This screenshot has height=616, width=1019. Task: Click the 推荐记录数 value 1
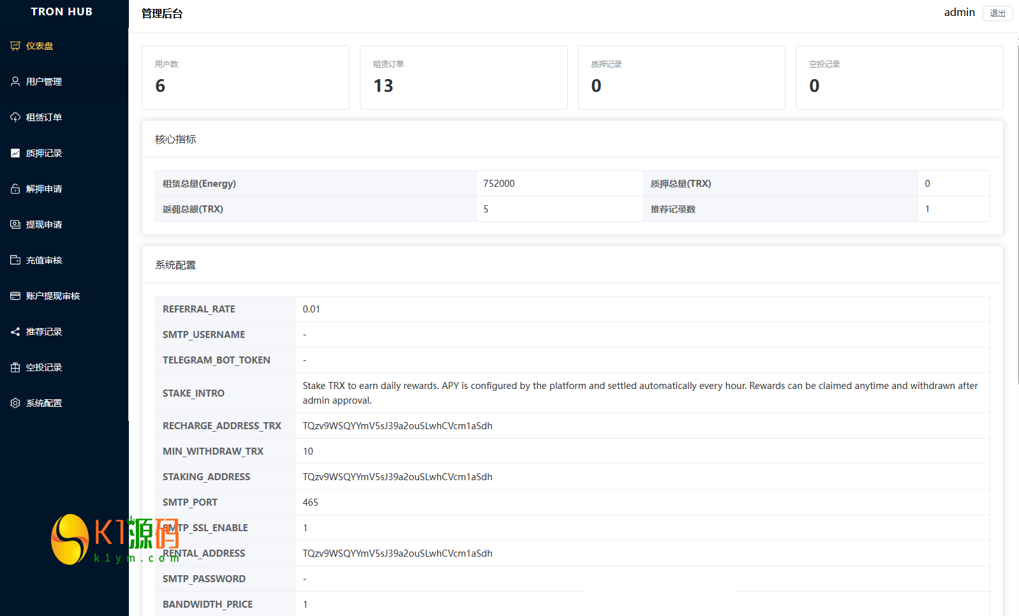927,209
